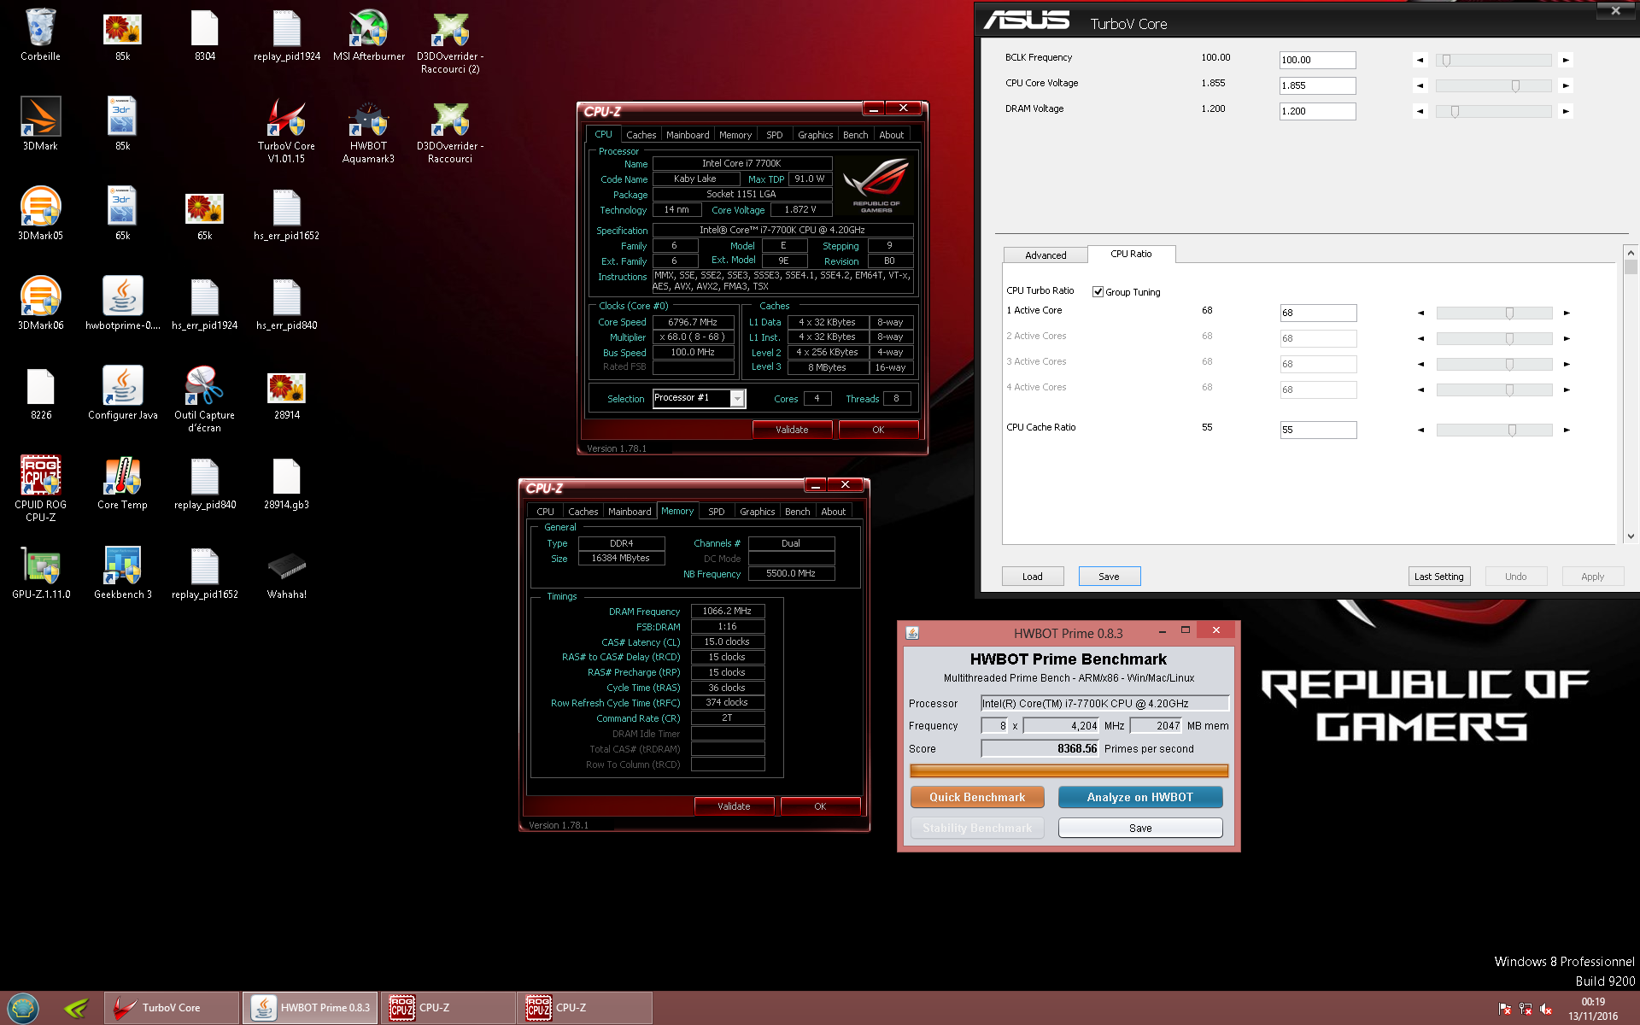Viewport: 1640px width, 1025px height.
Task: Click TurboV Core panel scrollbar down arrow
Action: (x=1631, y=536)
